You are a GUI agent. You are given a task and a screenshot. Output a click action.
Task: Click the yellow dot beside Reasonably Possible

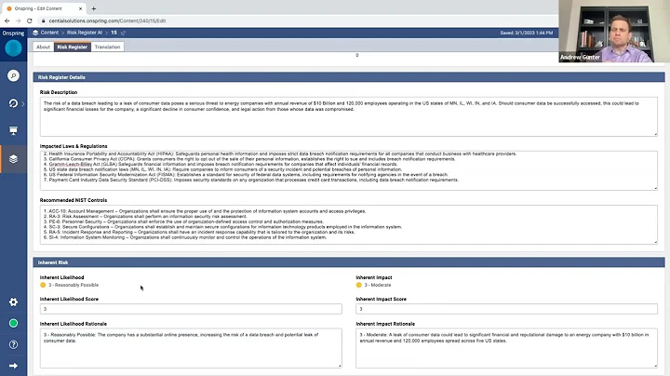pos(43,285)
